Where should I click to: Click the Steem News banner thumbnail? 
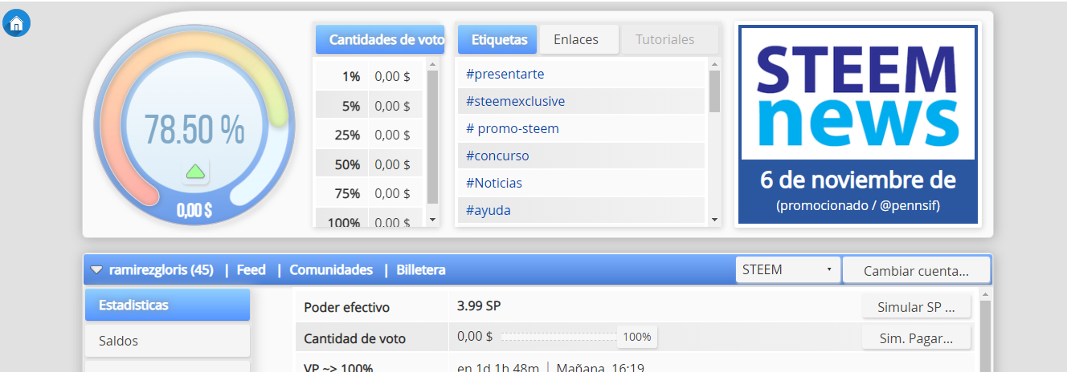pos(858,124)
